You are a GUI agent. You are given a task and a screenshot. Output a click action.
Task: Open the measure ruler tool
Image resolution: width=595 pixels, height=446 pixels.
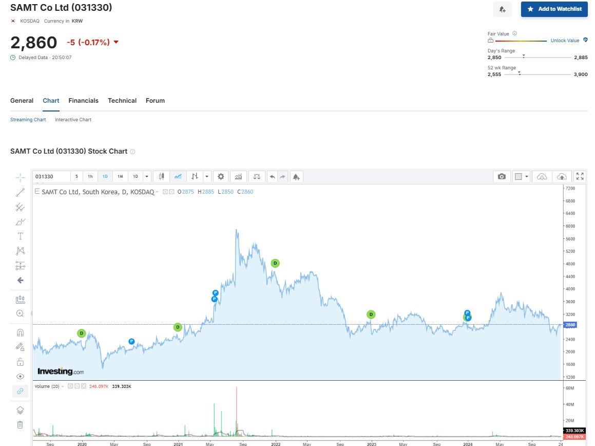[x=20, y=300]
